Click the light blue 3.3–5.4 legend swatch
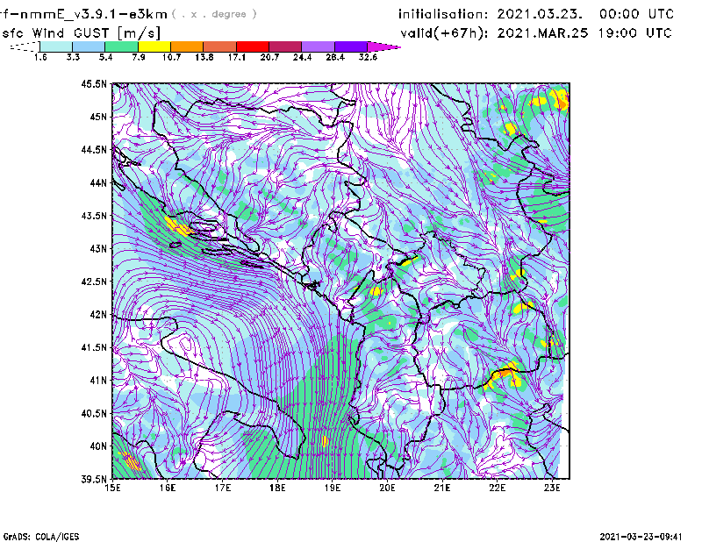The image size is (702, 542). (x=90, y=46)
